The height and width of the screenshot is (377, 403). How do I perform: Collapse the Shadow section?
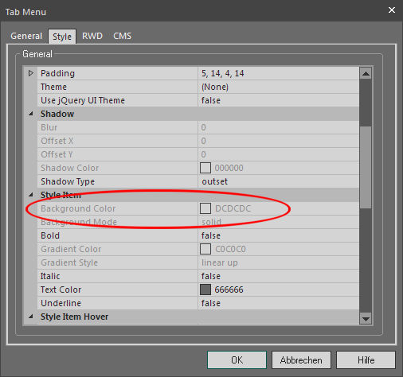point(31,114)
